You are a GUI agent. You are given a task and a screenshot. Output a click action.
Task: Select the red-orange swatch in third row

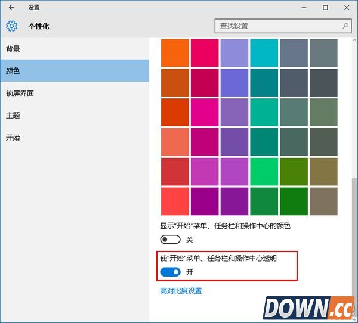(175, 112)
